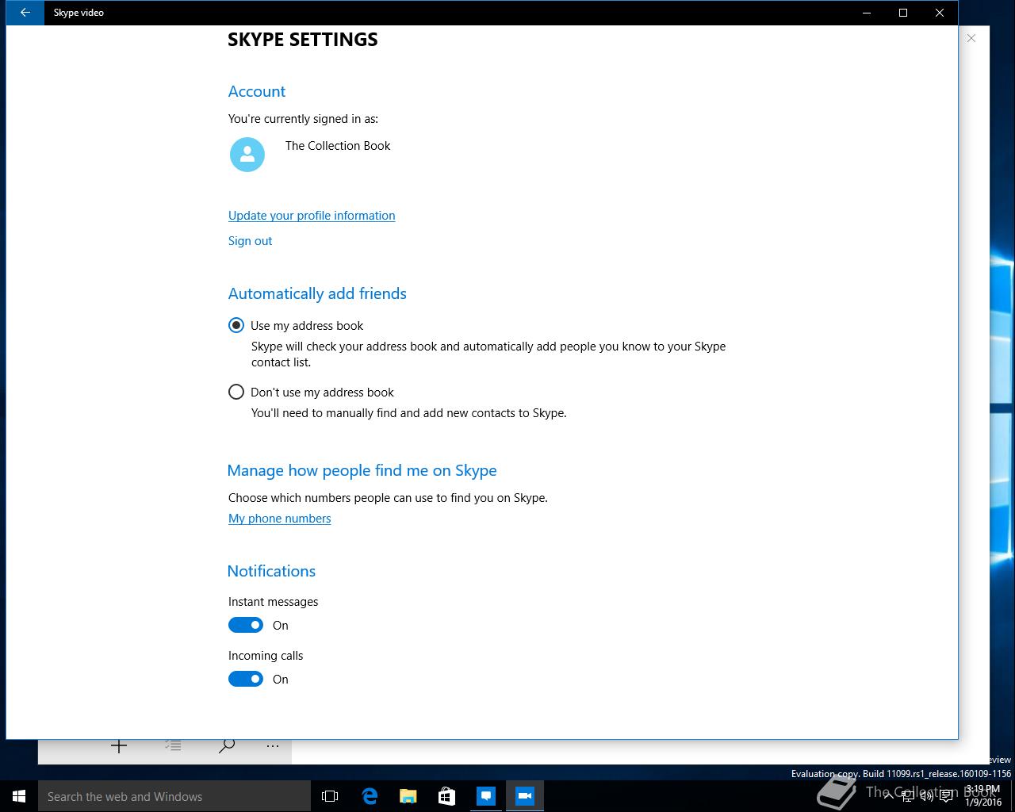
Task: Close the background window with its X
Action: click(971, 38)
